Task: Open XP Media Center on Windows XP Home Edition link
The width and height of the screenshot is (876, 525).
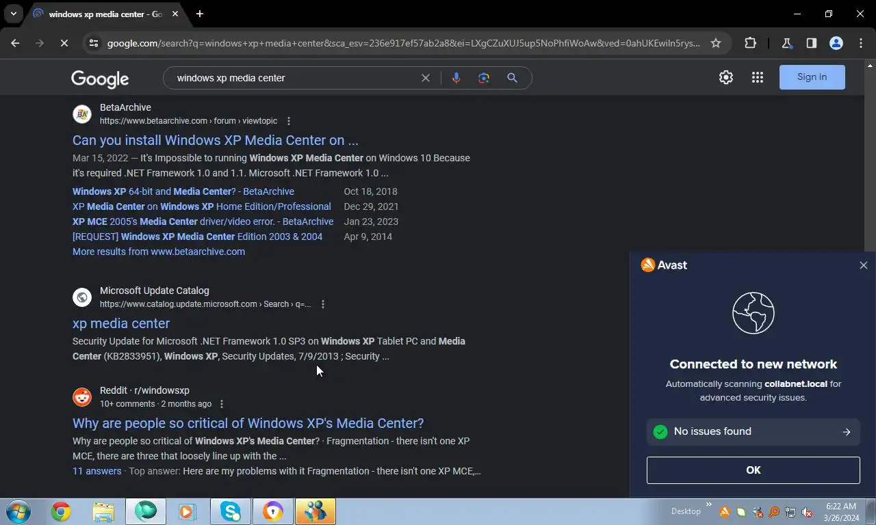Action: tap(202, 206)
